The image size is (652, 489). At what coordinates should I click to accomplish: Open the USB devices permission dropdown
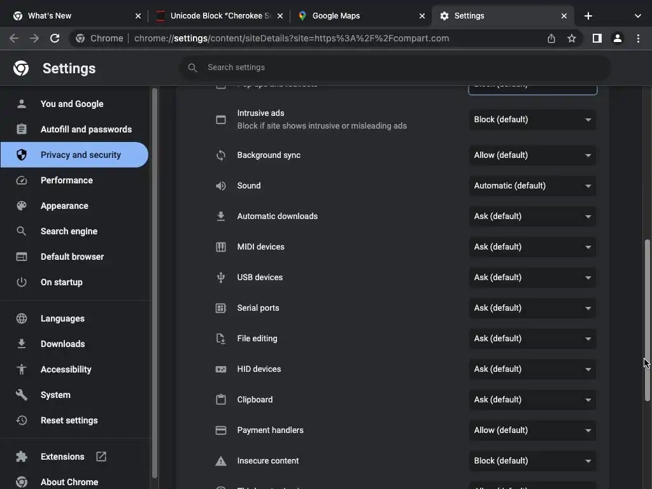click(x=532, y=278)
